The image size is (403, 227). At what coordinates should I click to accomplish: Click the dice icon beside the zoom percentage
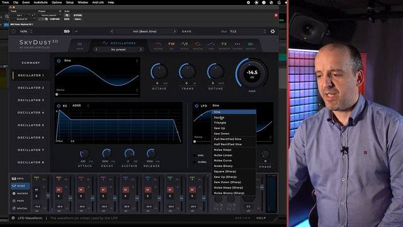(x=67, y=32)
